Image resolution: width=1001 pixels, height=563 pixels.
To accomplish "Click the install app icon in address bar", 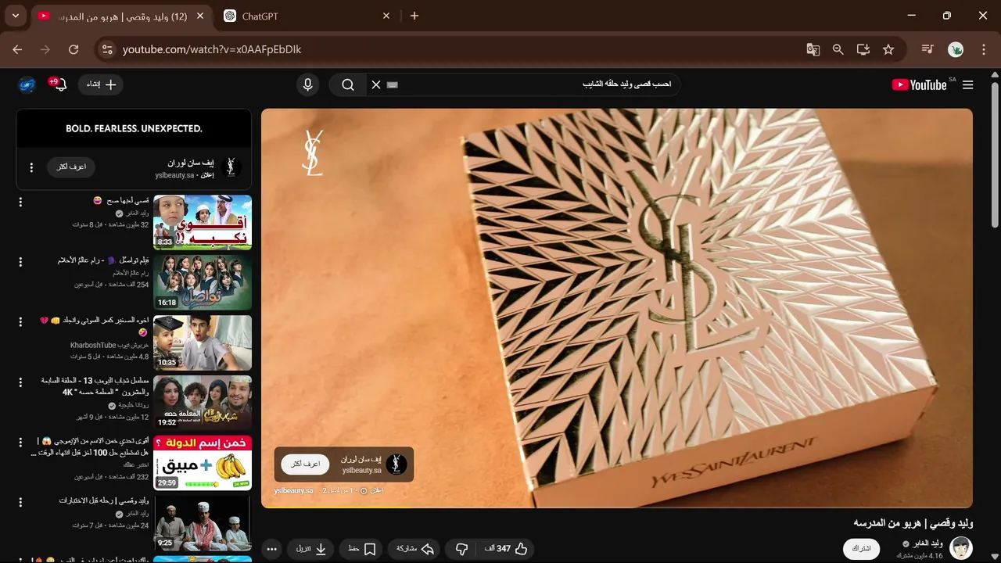I will click(863, 49).
